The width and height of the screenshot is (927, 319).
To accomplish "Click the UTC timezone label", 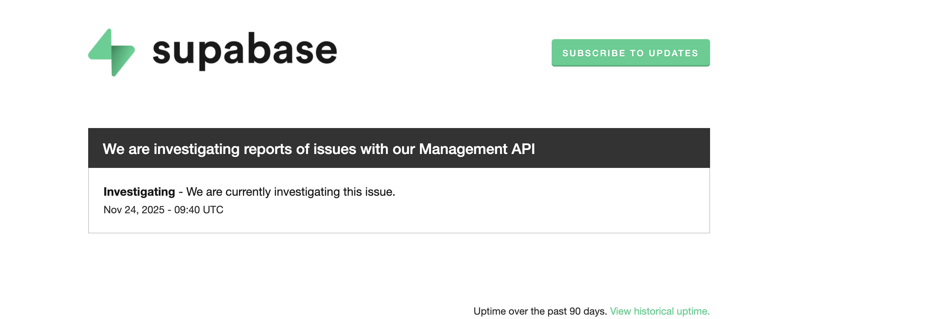I will coord(213,210).
